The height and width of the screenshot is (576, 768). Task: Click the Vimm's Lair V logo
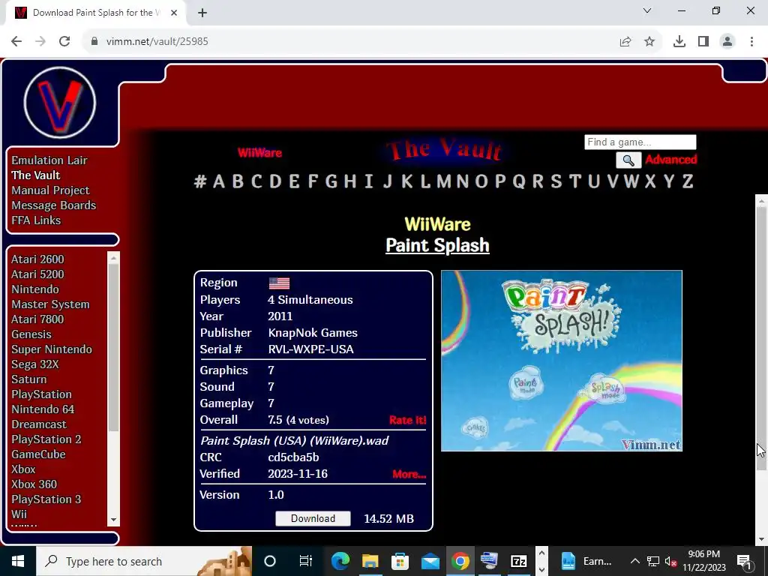click(60, 102)
